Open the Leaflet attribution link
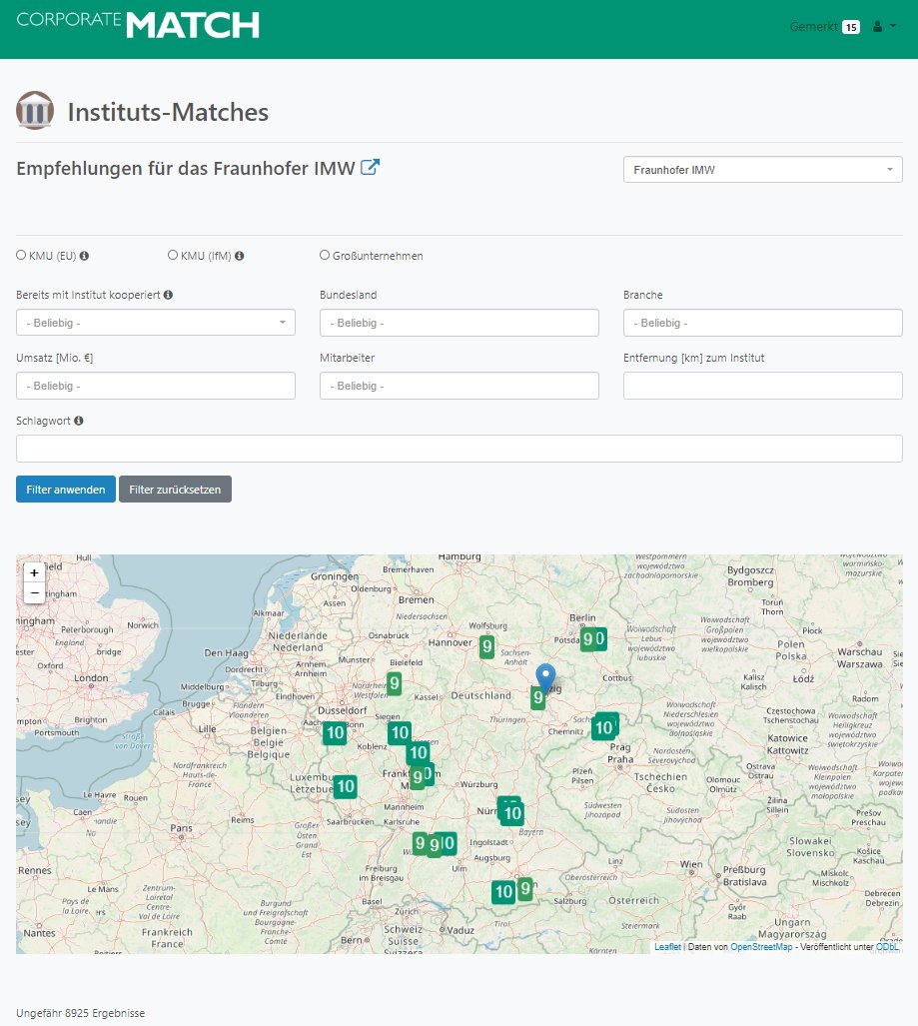Viewport: 918px width, 1026px height. (x=667, y=947)
